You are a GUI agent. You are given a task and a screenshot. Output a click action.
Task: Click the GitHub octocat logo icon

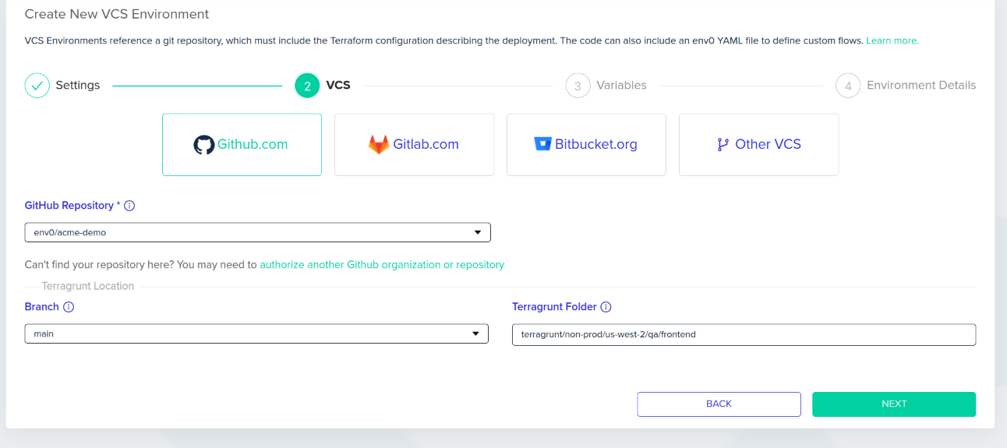tap(203, 145)
